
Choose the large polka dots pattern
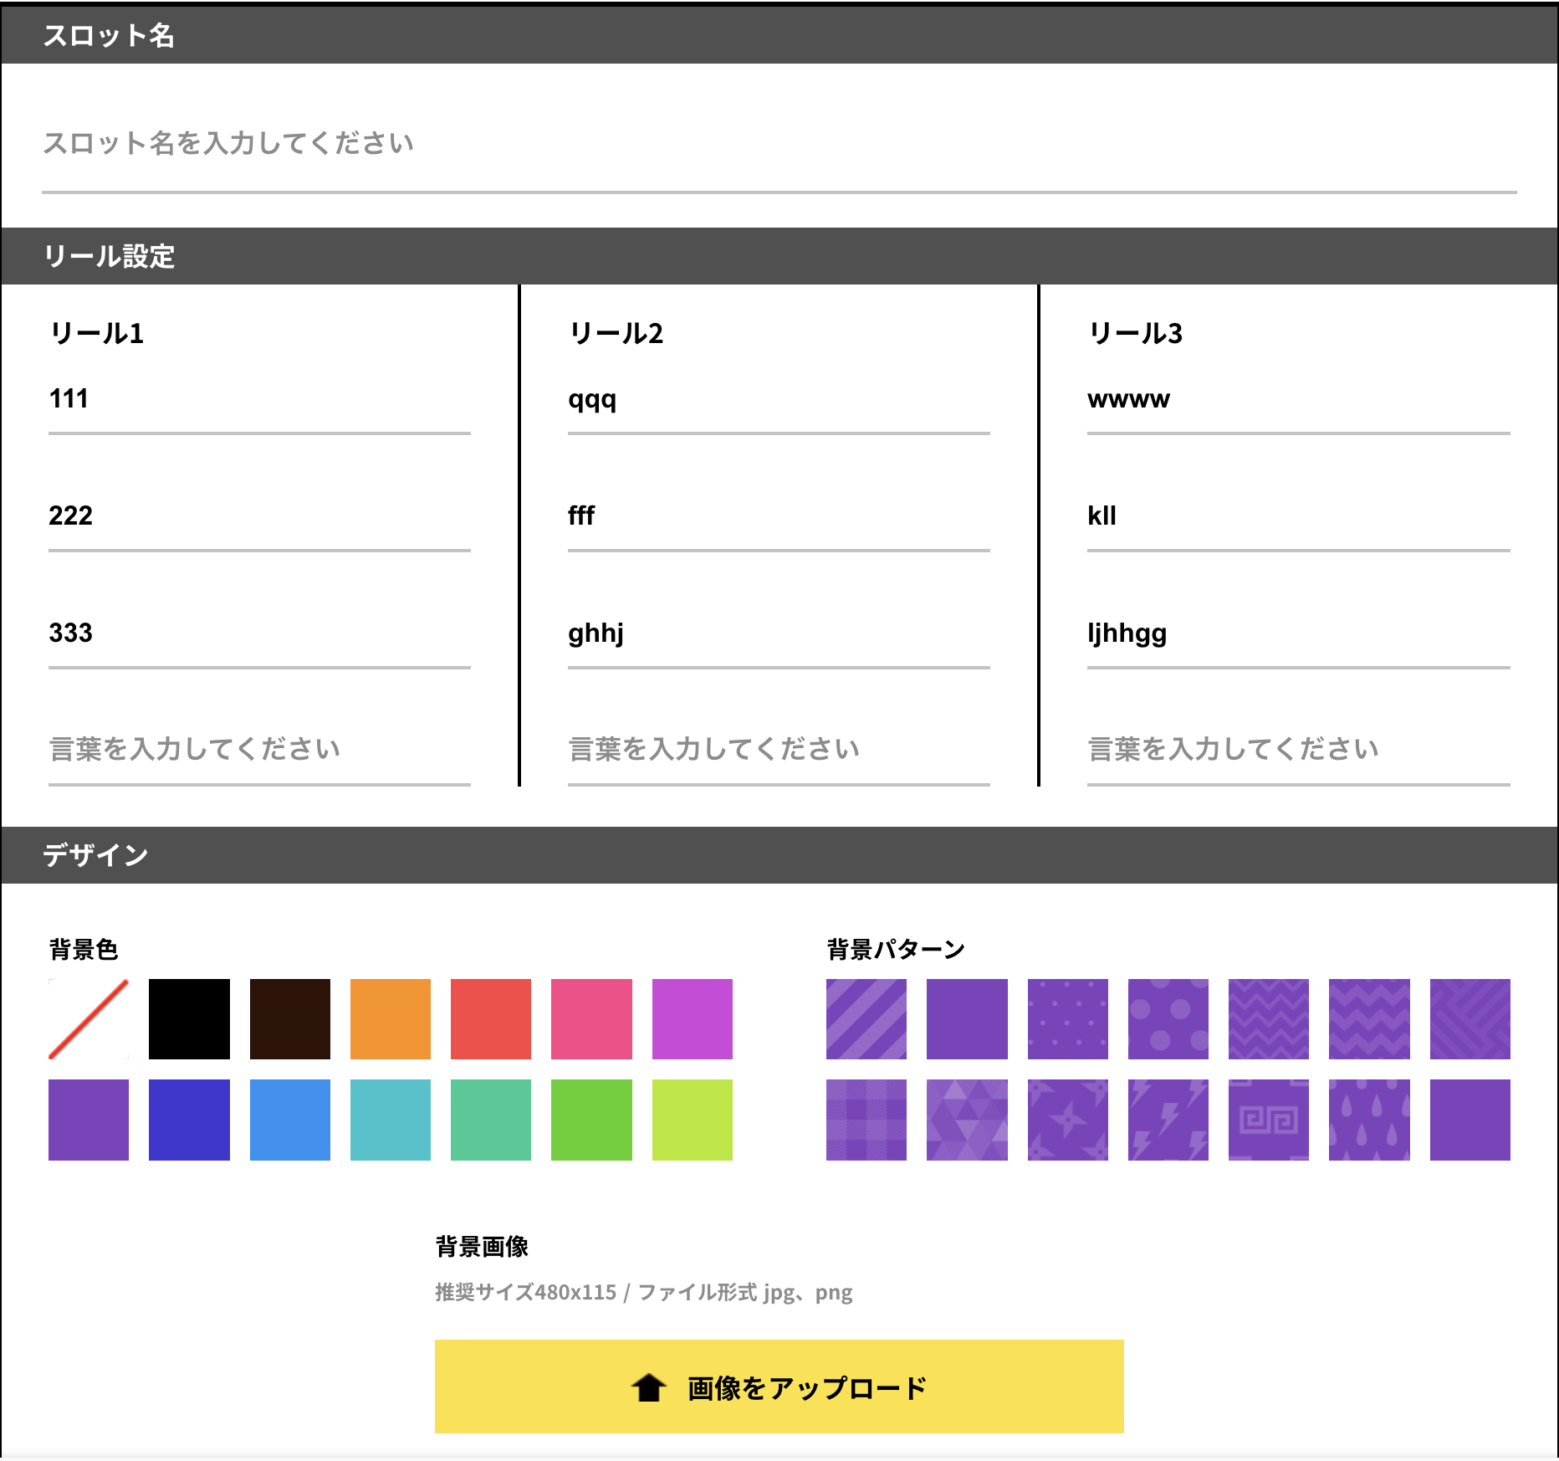1168,1019
